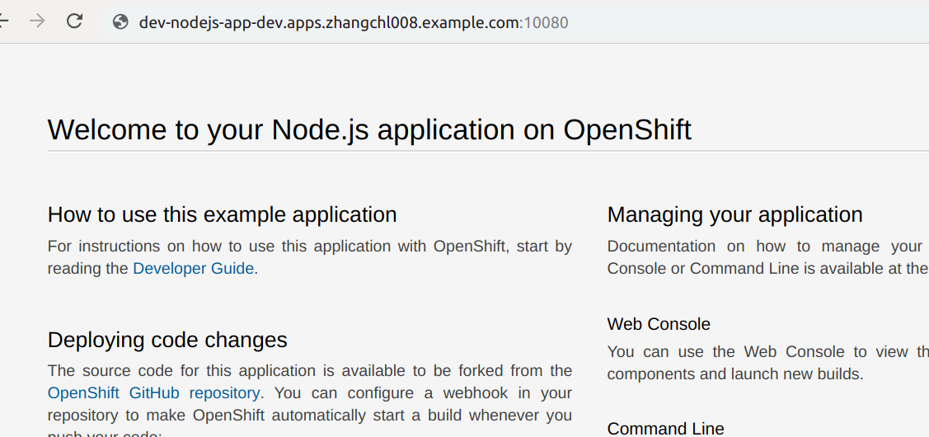
Task: Click the 'Command Line' subheading
Action: pos(666,428)
